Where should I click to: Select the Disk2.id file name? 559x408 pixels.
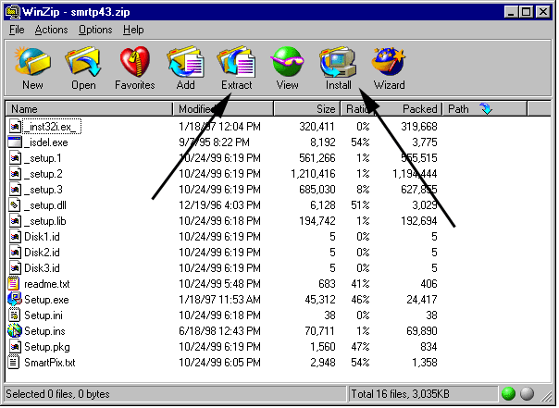tap(42, 253)
